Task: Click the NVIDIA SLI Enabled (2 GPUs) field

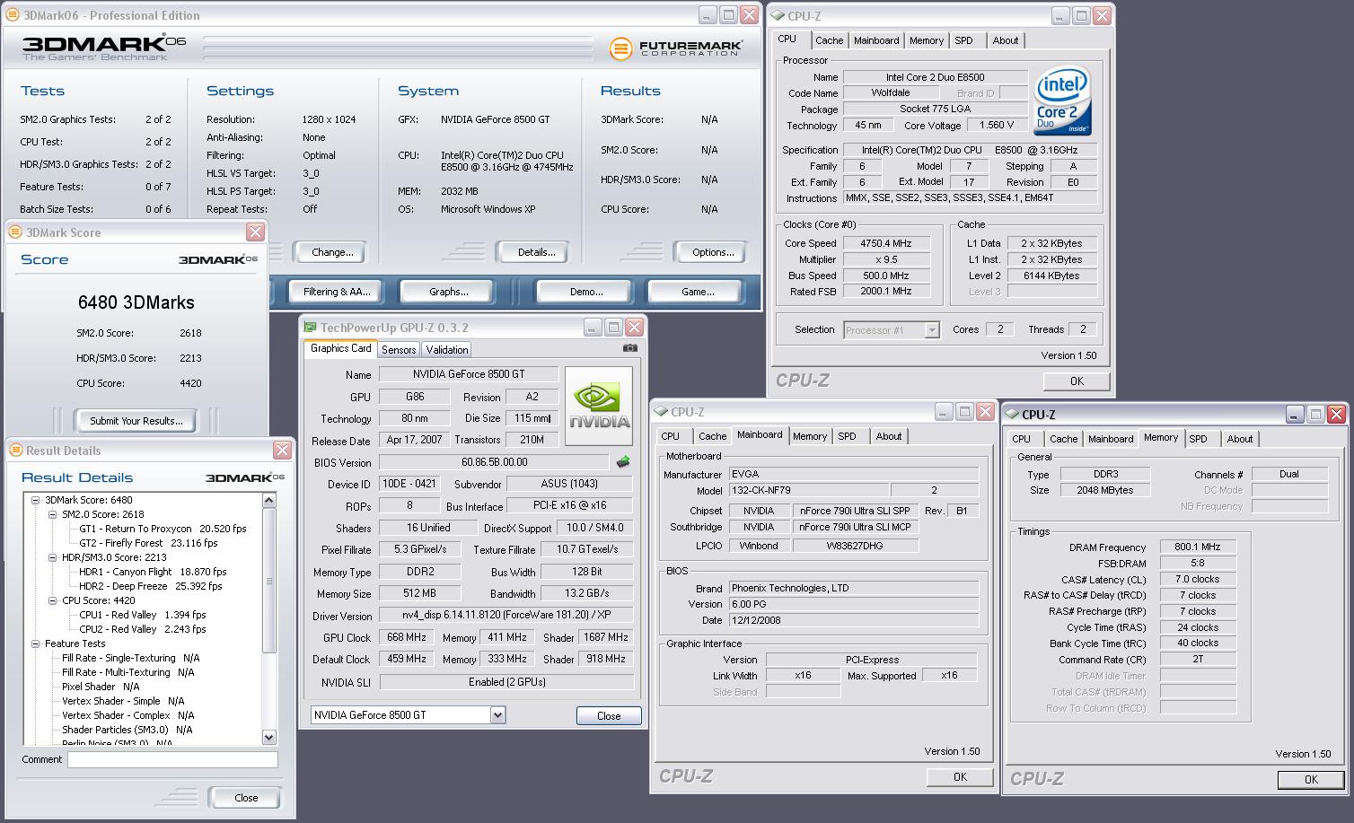Action: [x=506, y=681]
